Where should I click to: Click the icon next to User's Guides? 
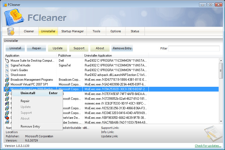(7, 70)
